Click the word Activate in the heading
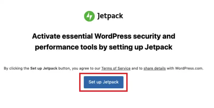Image resolution: width=214 pixels, height=108 pixels. pos(46,36)
